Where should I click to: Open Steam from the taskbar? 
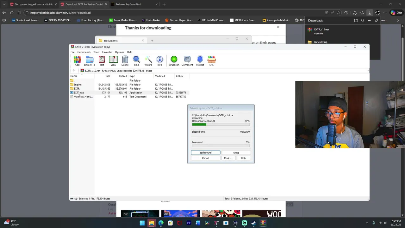(x=253, y=223)
